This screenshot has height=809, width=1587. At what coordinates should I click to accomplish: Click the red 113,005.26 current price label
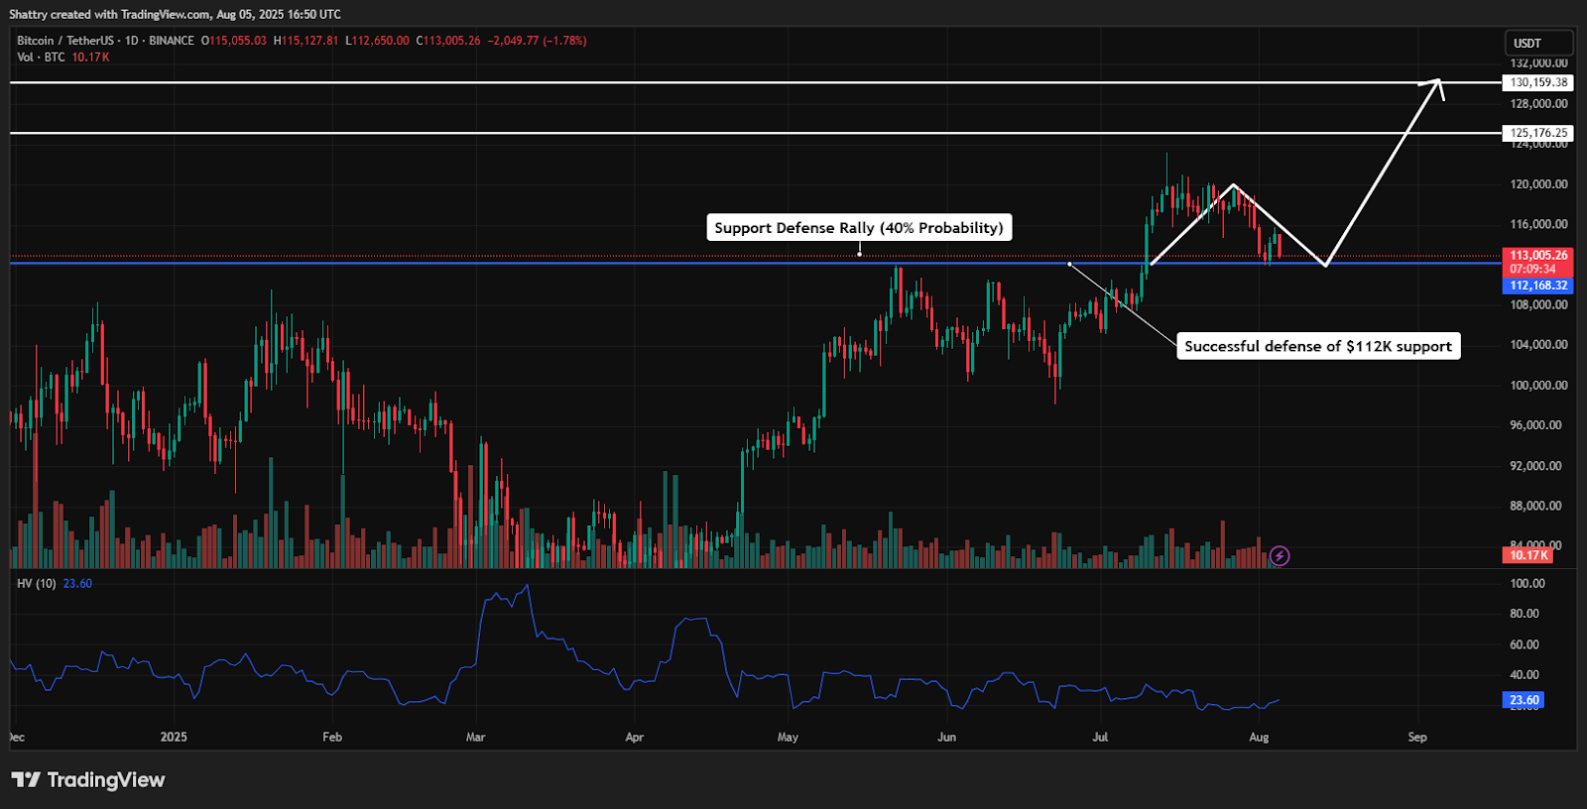click(x=1538, y=256)
